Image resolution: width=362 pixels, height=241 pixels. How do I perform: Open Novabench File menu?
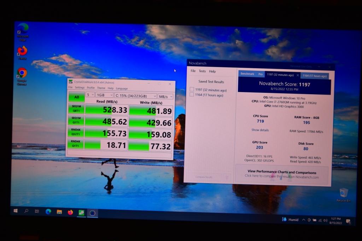[193, 71]
